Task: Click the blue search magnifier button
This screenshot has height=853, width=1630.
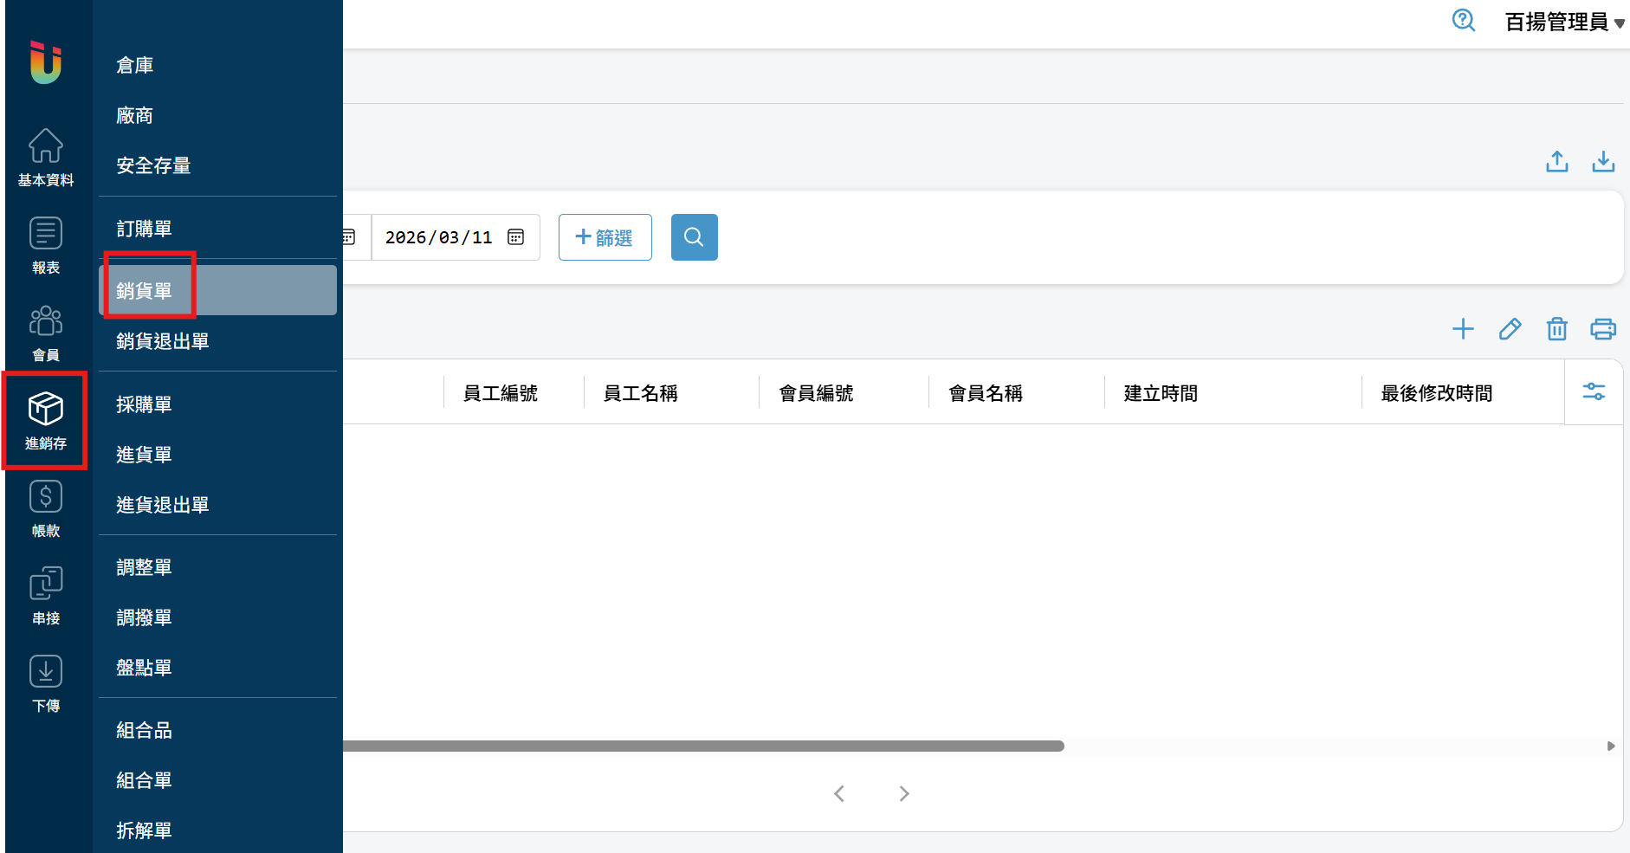Action: pyautogui.click(x=694, y=237)
